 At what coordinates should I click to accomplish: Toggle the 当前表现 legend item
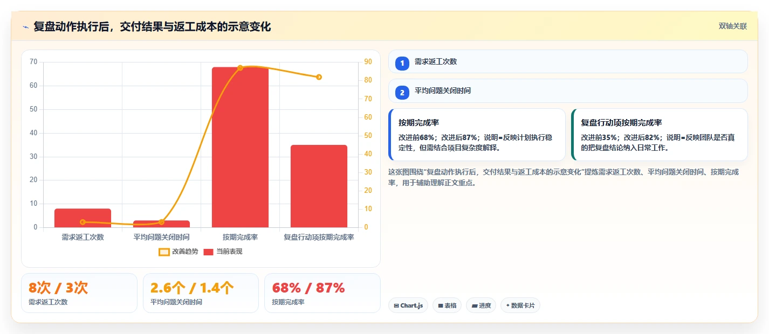(223, 252)
